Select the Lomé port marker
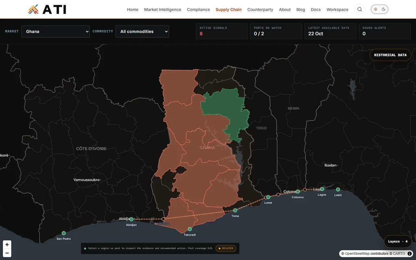 268,197
